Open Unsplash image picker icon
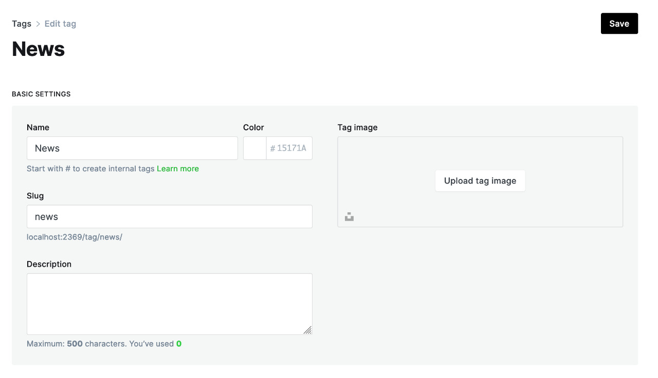The image size is (658, 378). click(x=349, y=217)
